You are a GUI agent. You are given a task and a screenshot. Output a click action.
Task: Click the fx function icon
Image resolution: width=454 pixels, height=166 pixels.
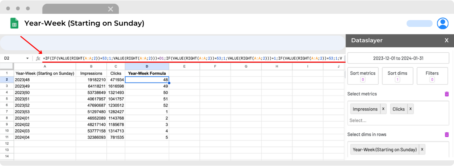(x=38, y=58)
